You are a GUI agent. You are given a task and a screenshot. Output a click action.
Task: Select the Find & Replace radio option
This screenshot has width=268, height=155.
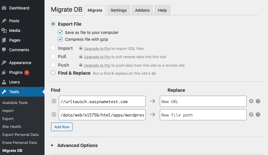point(53,73)
